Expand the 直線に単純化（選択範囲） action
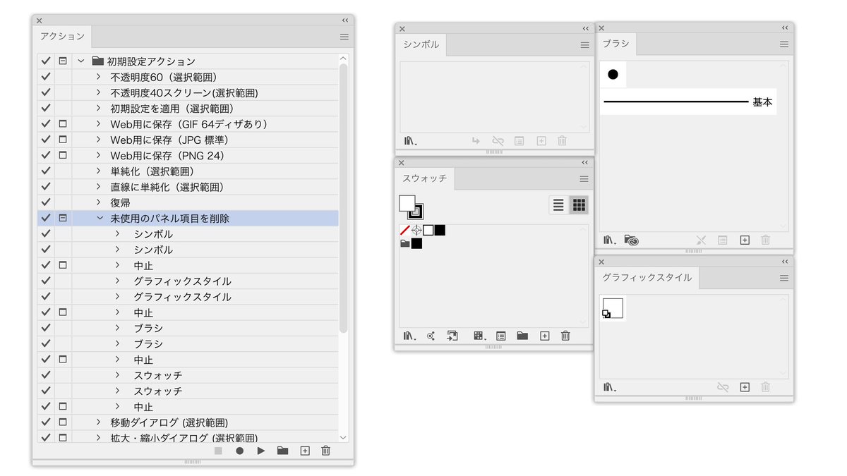This screenshot has height=476, width=847. pyautogui.click(x=99, y=187)
